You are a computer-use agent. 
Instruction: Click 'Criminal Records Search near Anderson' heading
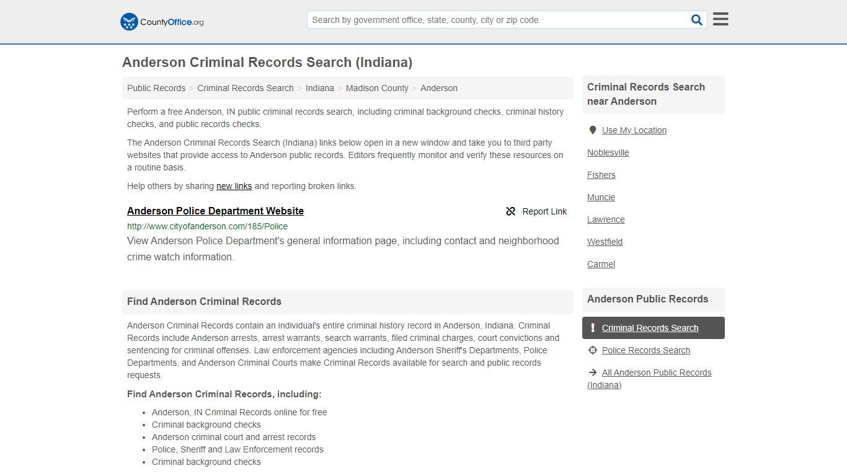click(646, 94)
